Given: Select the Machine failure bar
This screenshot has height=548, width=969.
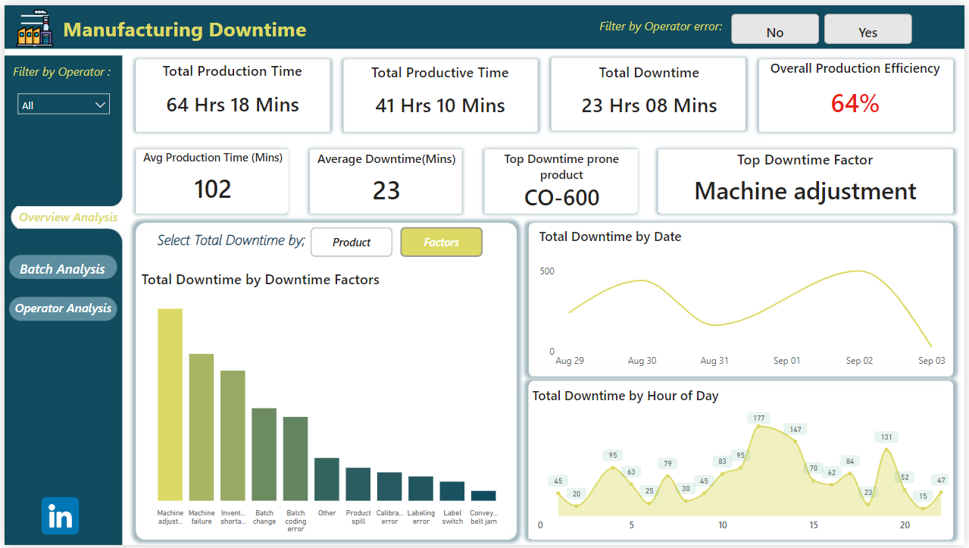Looking at the screenshot, I should click(x=202, y=427).
